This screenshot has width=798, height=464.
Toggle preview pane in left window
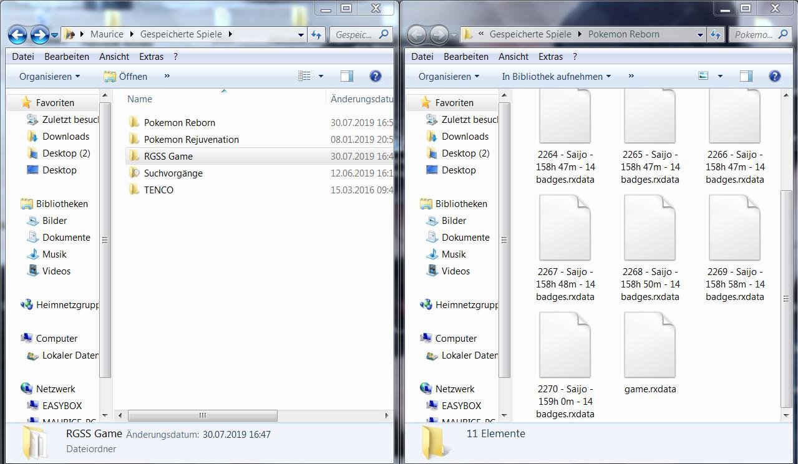[347, 76]
